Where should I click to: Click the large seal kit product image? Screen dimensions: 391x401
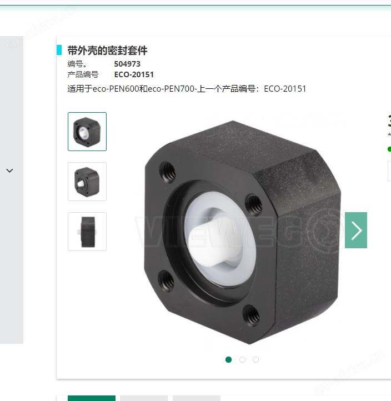coord(242,232)
